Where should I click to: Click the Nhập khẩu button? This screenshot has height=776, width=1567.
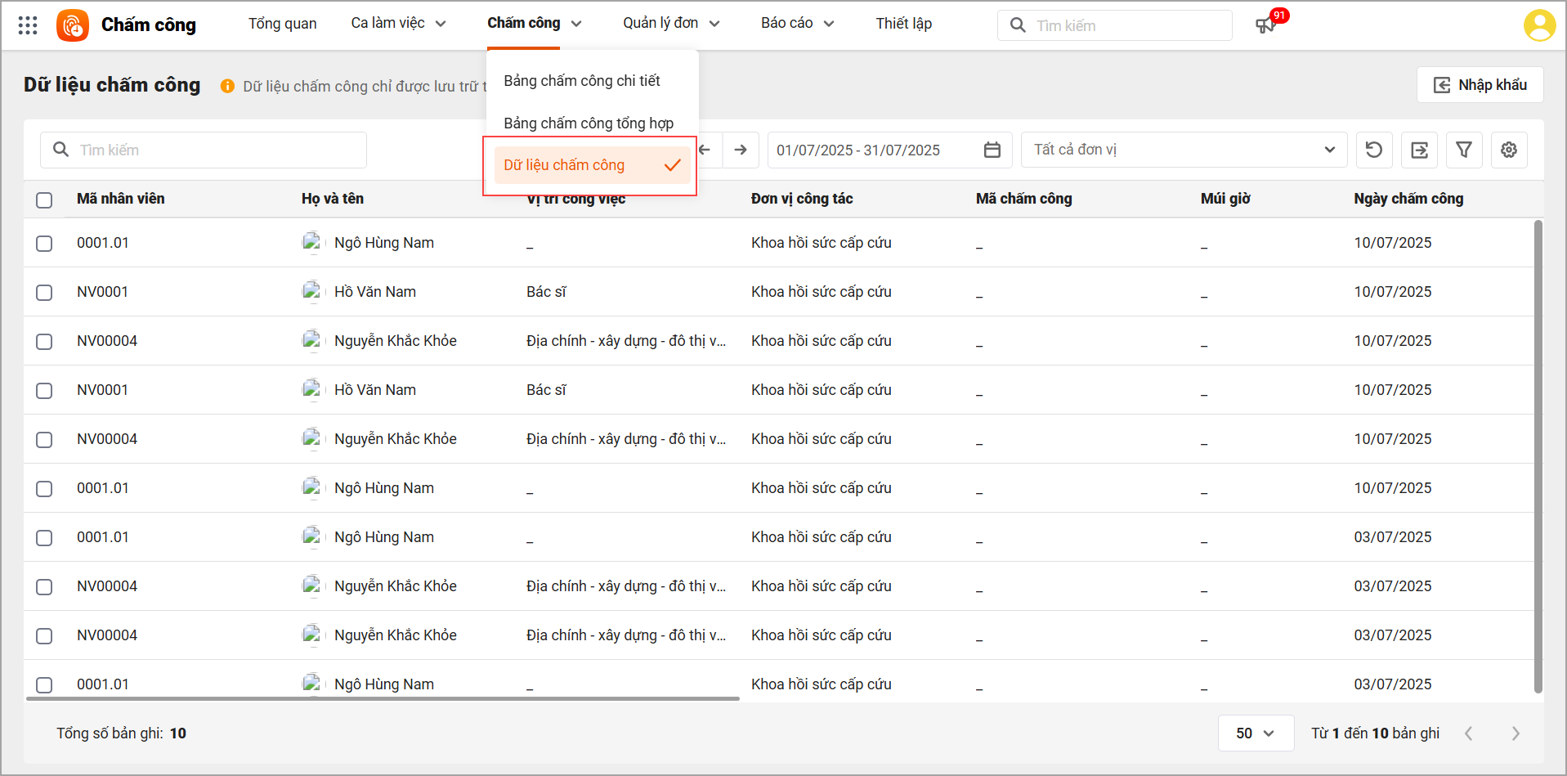point(1480,85)
